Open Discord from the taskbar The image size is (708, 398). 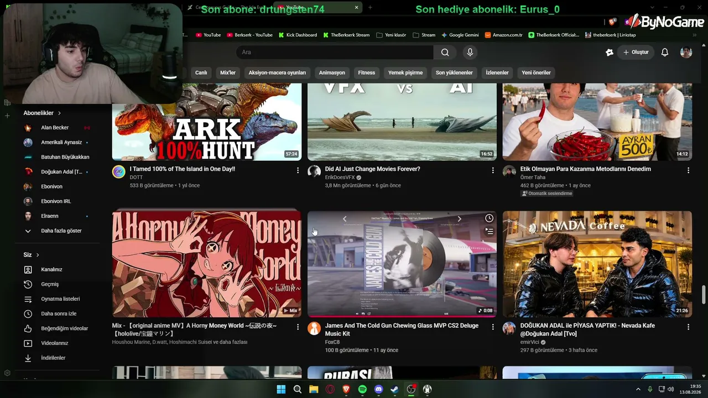click(x=378, y=389)
